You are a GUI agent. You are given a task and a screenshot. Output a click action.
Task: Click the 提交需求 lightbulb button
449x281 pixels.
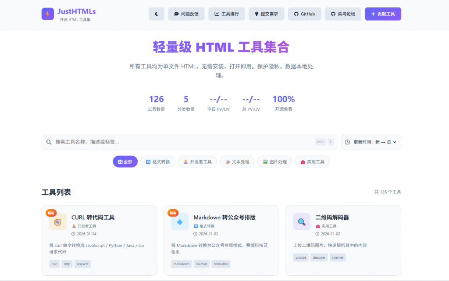[266, 14]
